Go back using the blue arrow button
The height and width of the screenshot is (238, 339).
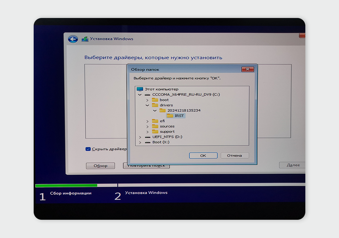point(73,39)
